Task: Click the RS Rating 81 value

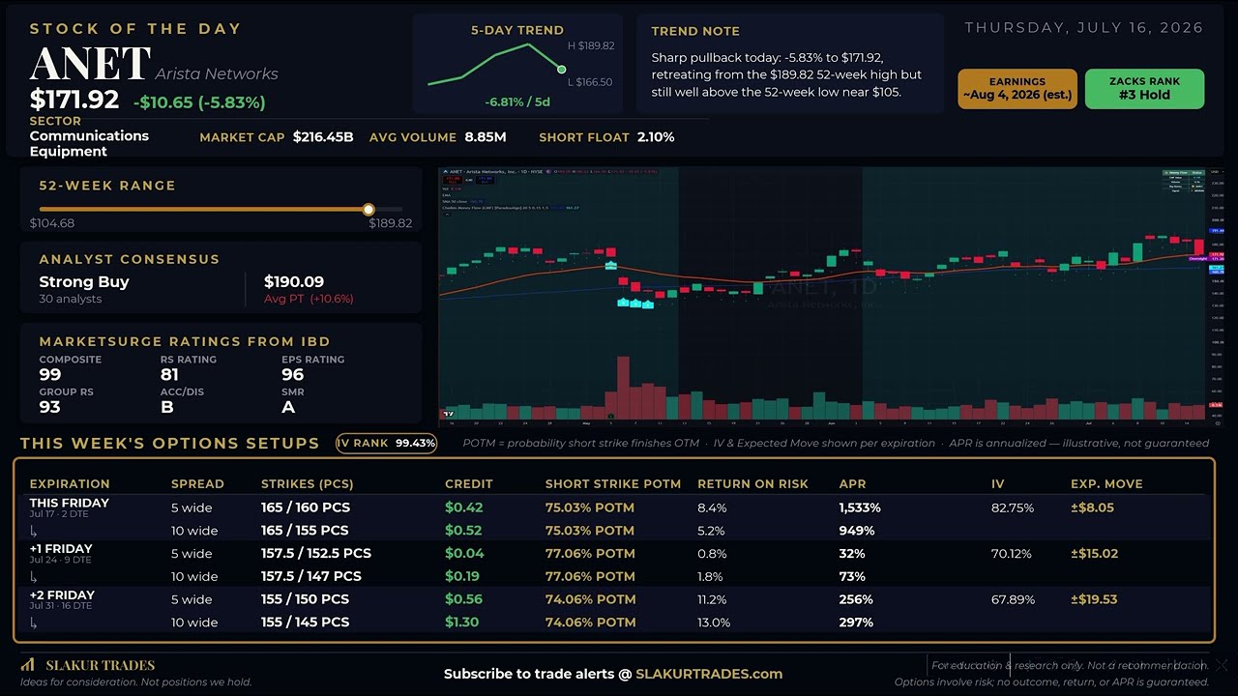Action: 169,375
